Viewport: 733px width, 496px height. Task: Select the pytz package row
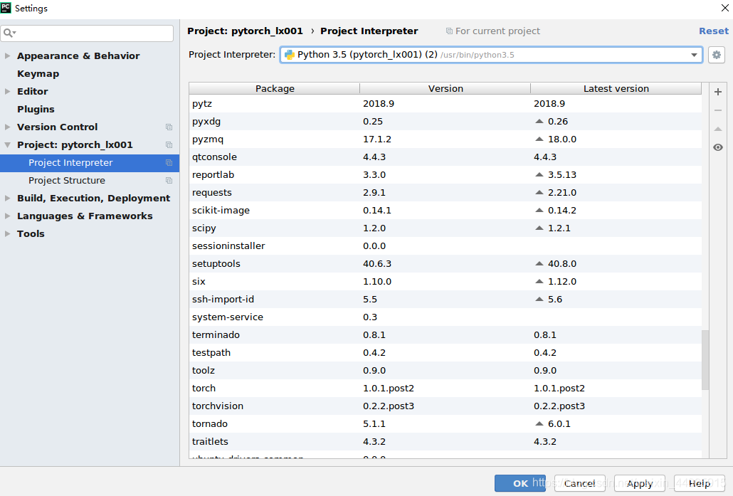click(445, 103)
